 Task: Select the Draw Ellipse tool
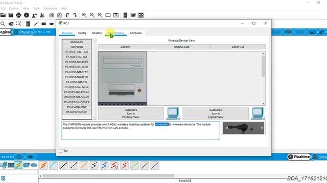click(52, 24)
